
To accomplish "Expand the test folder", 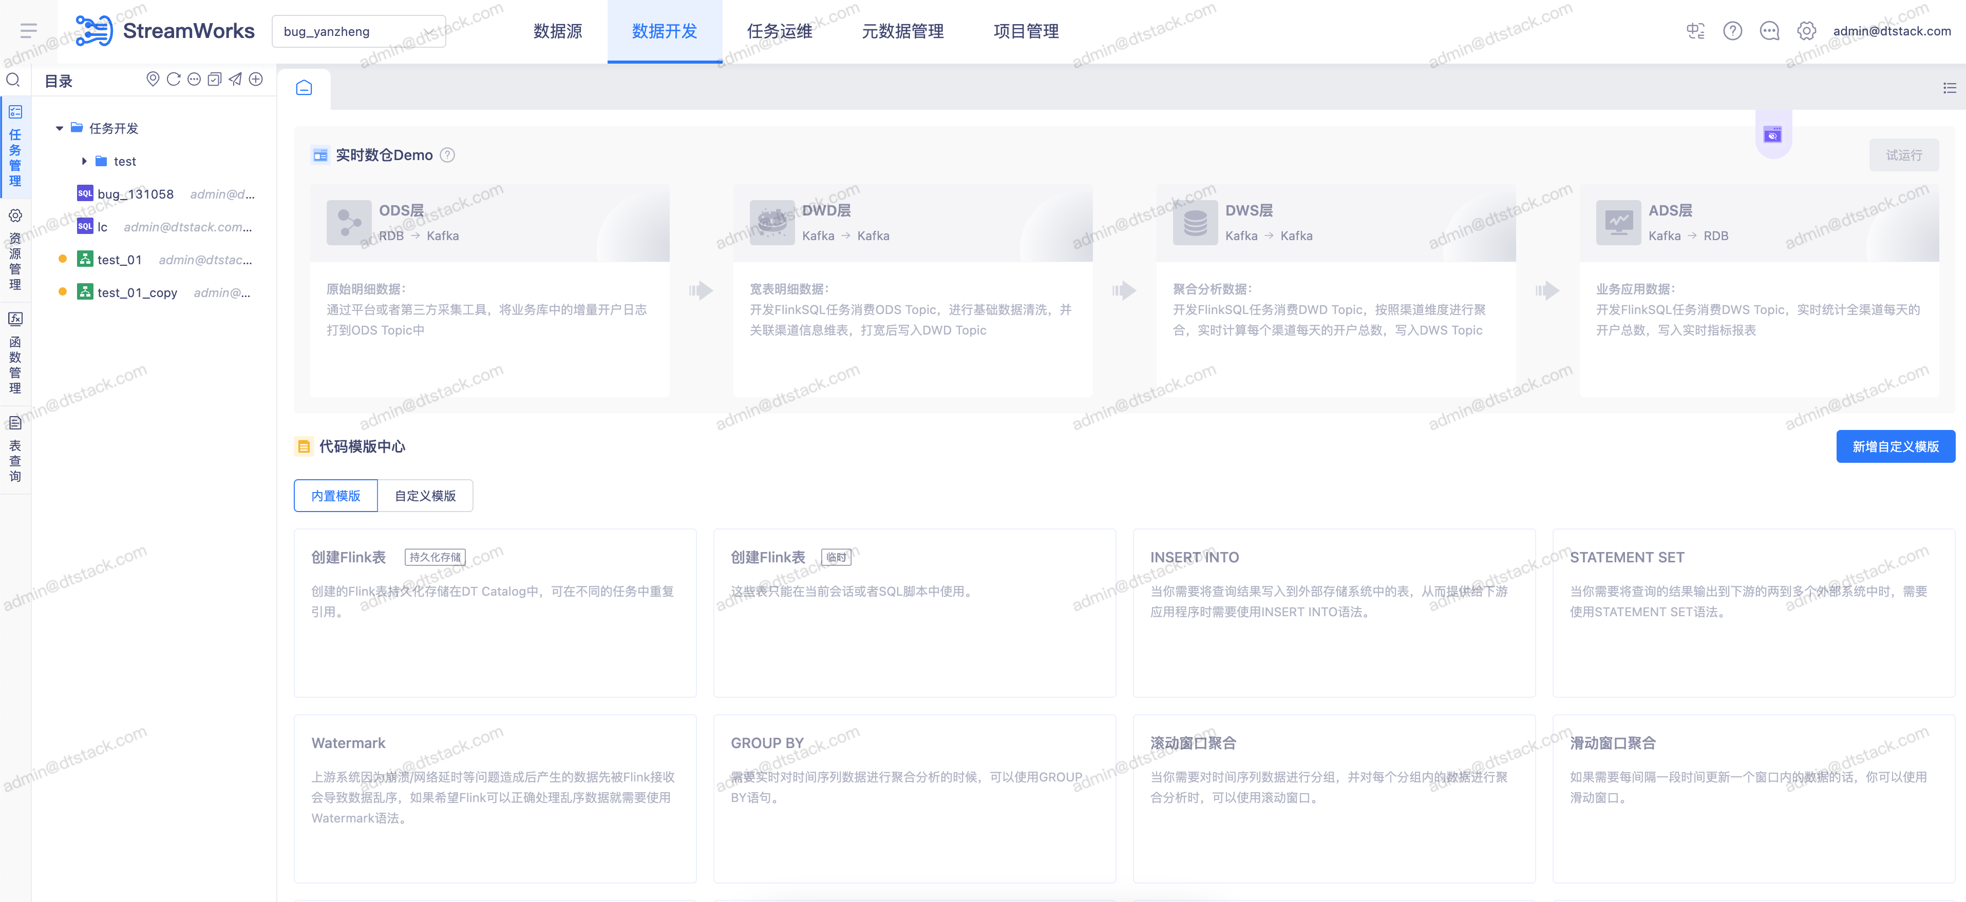I will pos(84,161).
